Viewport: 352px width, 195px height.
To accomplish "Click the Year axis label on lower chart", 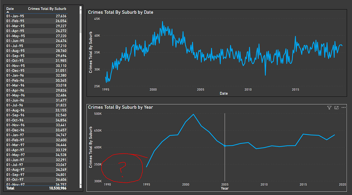I will (x=224, y=188).
